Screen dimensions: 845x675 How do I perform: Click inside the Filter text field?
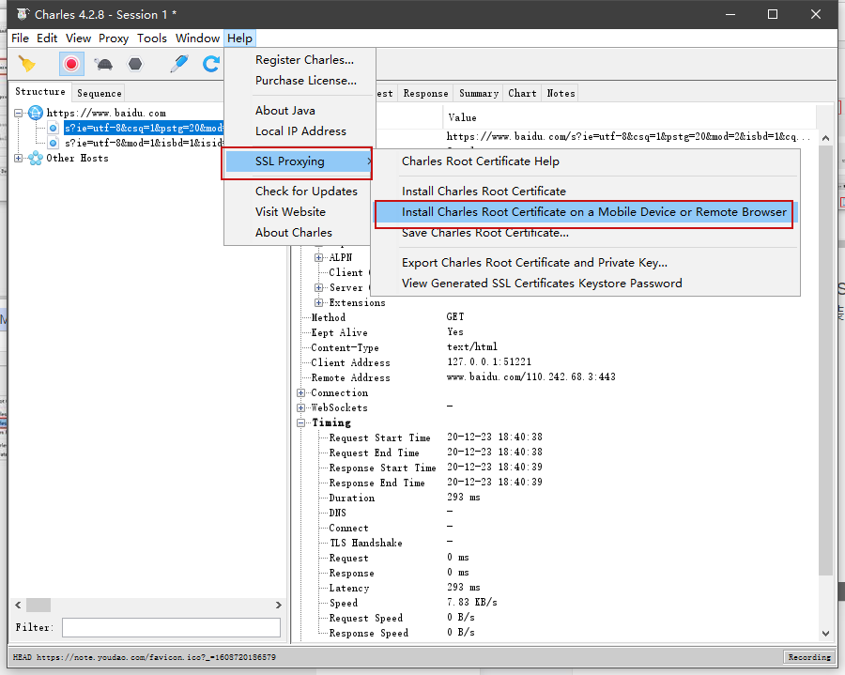click(x=171, y=628)
